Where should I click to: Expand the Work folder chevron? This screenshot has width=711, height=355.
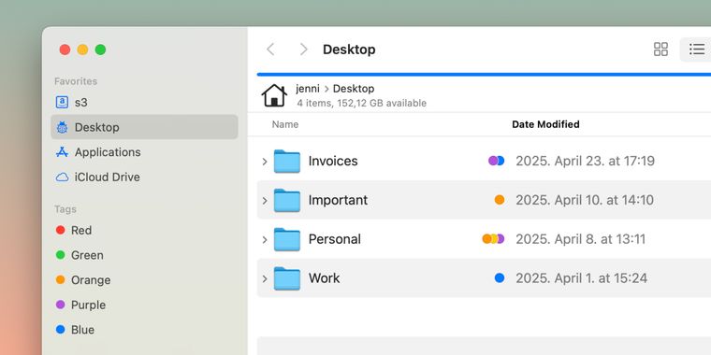pyautogui.click(x=265, y=278)
